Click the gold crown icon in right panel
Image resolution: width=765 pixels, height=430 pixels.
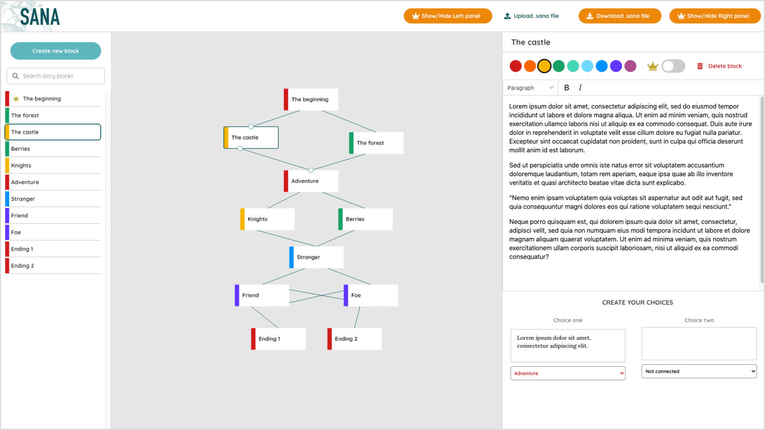point(652,66)
